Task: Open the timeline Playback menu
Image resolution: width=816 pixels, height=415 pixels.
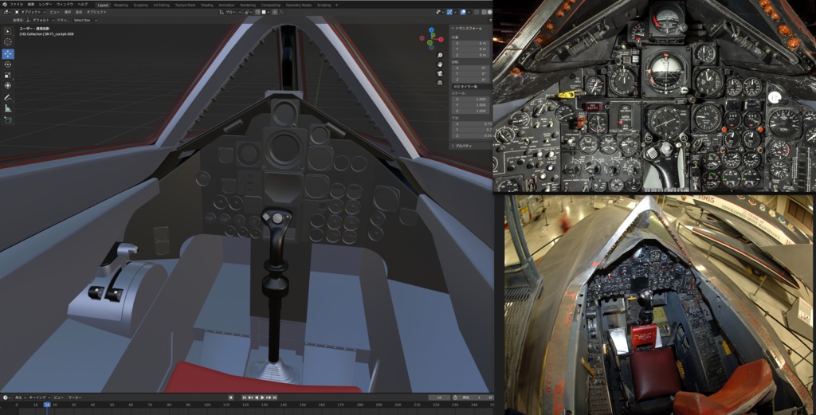Action: pyautogui.click(x=19, y=397)
